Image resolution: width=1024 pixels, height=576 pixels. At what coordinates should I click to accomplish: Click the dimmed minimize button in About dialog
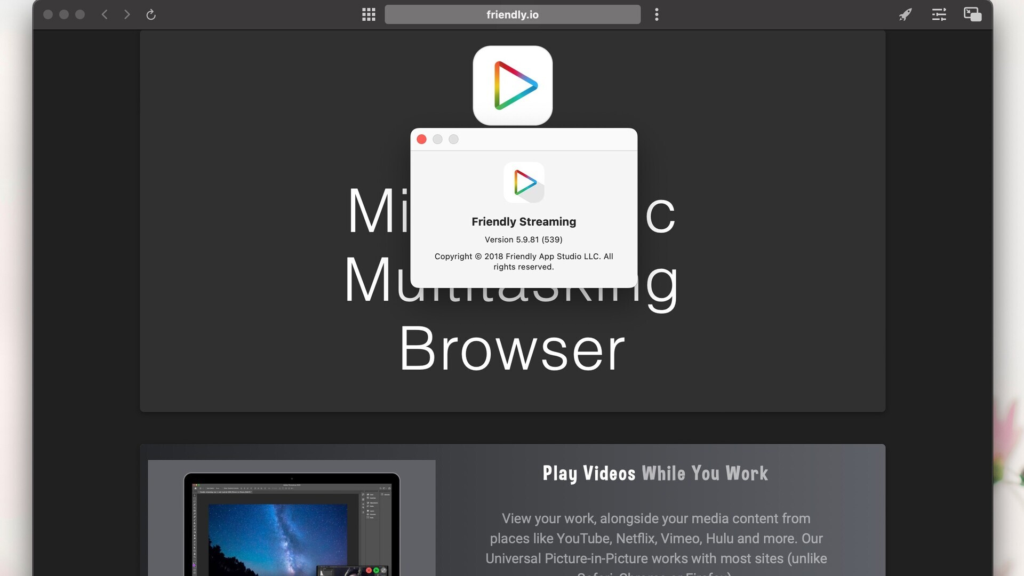click(437, 139)
